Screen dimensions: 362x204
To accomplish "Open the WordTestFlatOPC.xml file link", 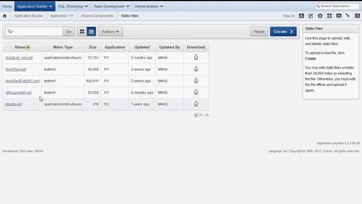I will pyautogui.click(x=22, y=80).
